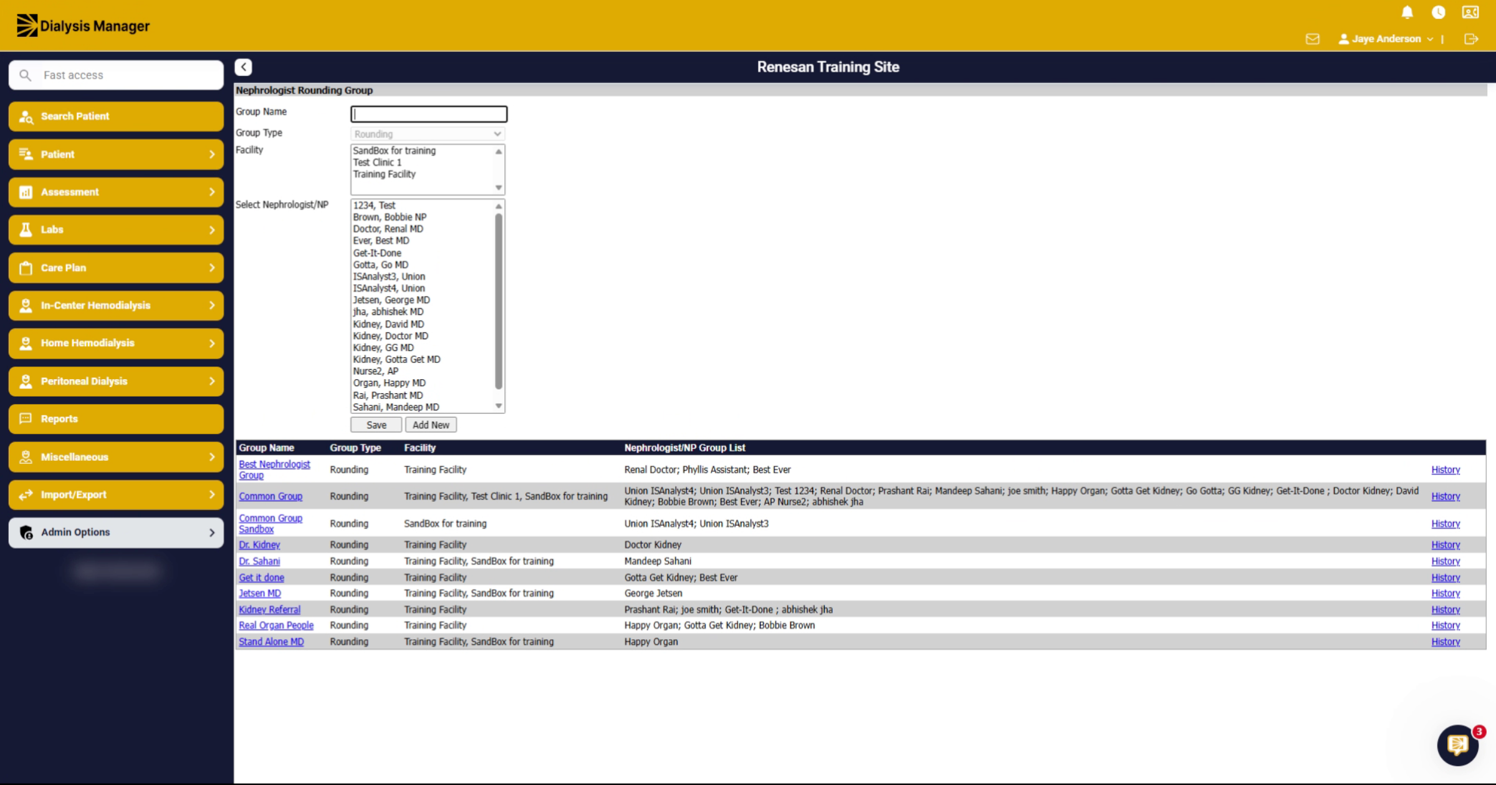The image size is (1496, 785).
Task: Open the Reports menu item
Action: (x=116, y=419)
